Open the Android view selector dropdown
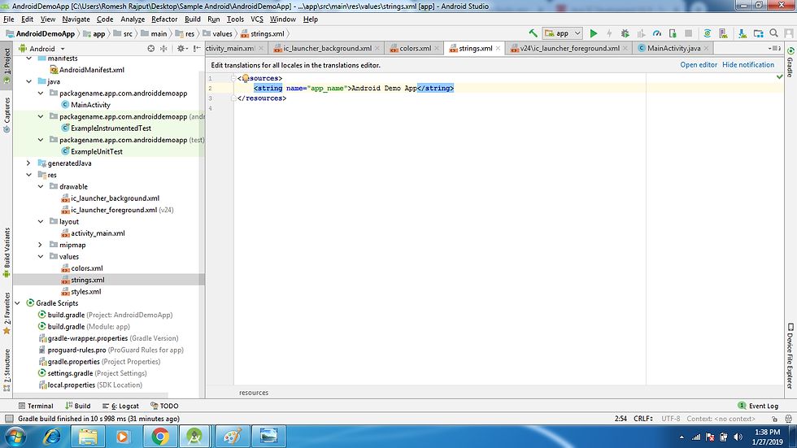797x448 pixels. point(42,49)
